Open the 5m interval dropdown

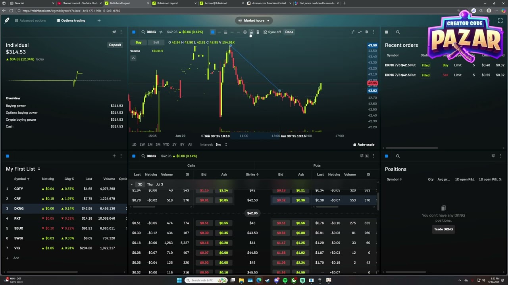point(221,144)
